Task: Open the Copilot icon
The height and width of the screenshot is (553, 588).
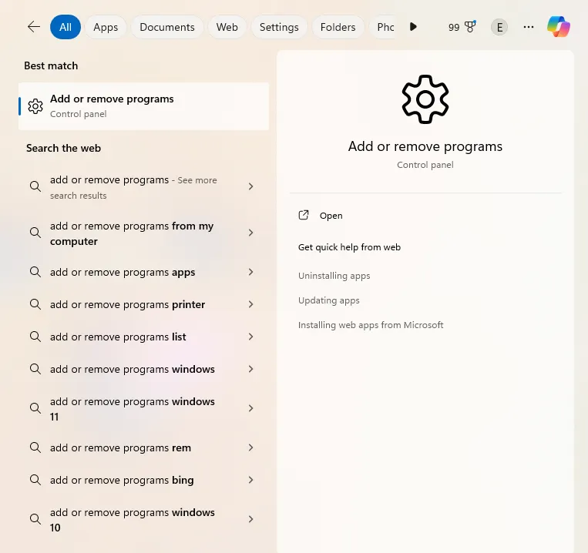Action: click(559, 27)
